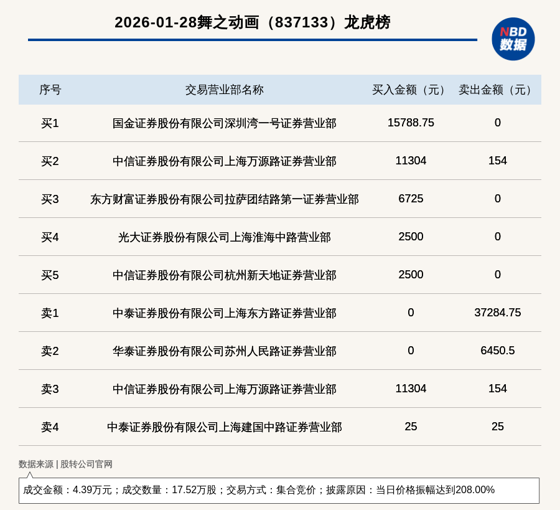Click the 买2 row label
Screen dimensions: 560x510
coord(50,161)
